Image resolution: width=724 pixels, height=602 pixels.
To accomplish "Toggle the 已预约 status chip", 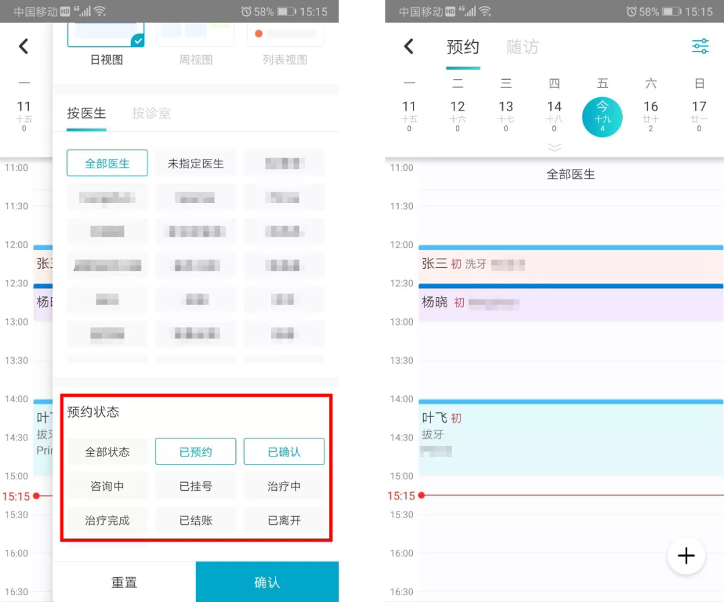I will tap(196, 452).
